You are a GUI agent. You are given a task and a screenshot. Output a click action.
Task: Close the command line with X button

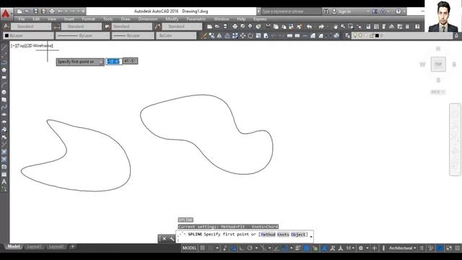coord(164,239)
